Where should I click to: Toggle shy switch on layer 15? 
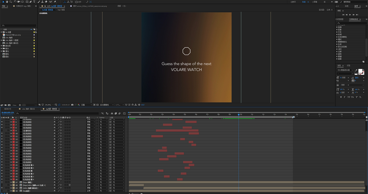(55, 148)
